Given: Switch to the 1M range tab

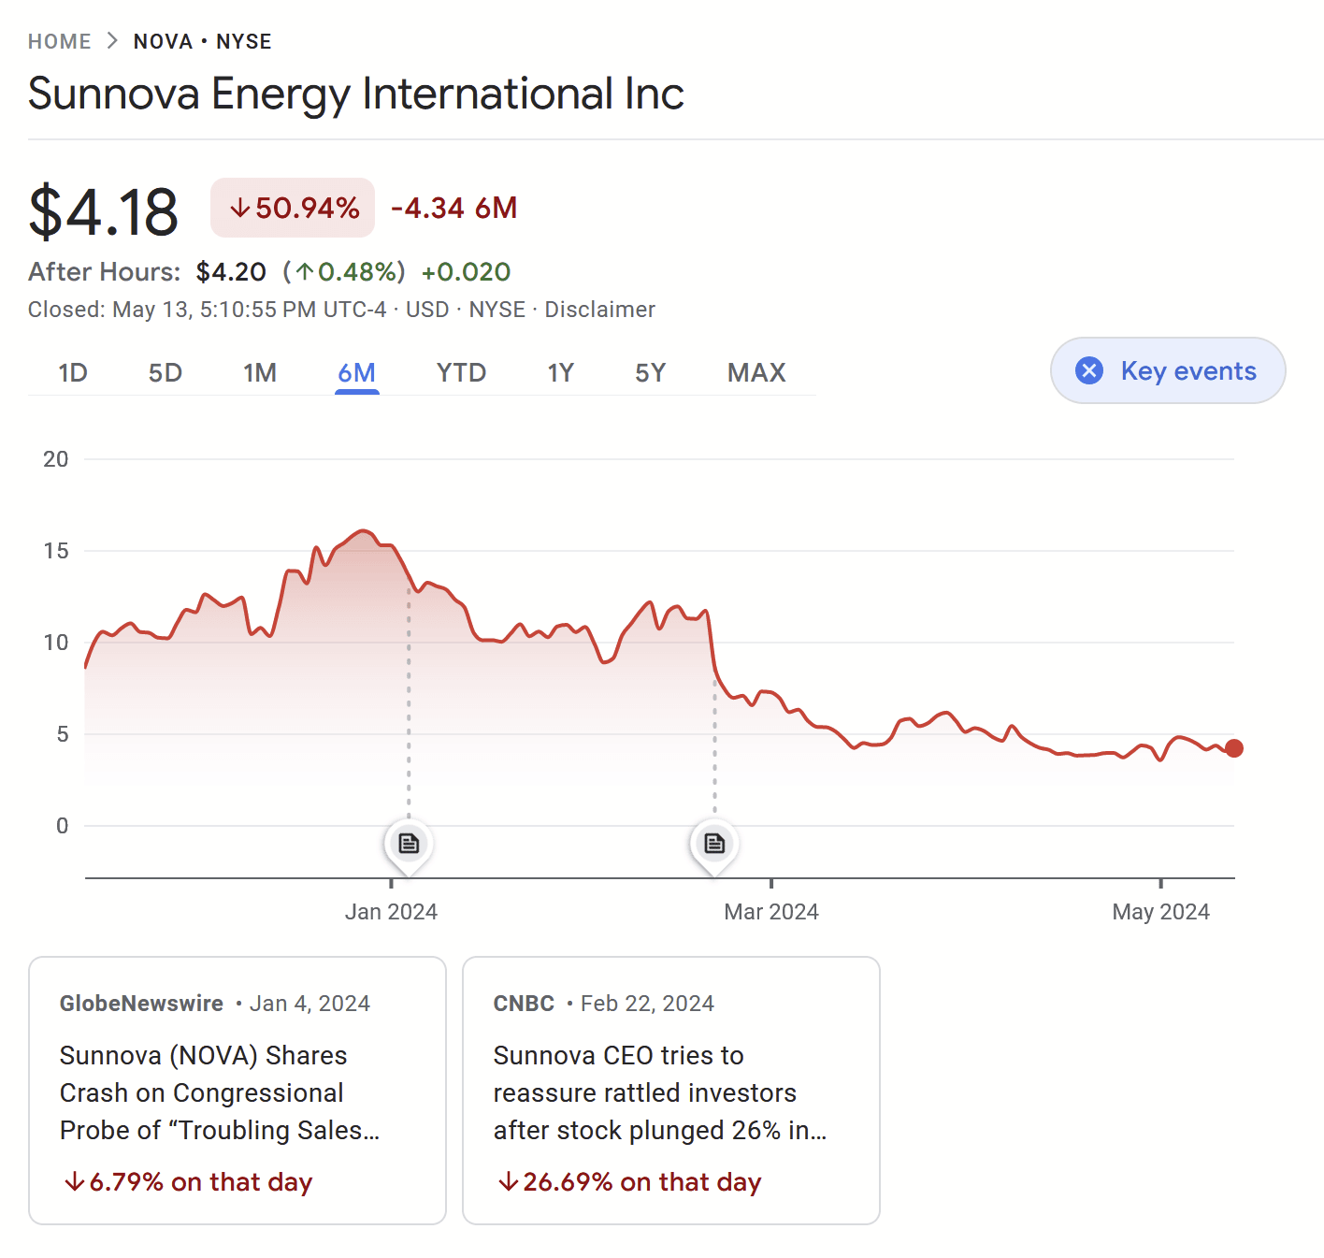Looking at the screenshot, I should coord(260,373).
